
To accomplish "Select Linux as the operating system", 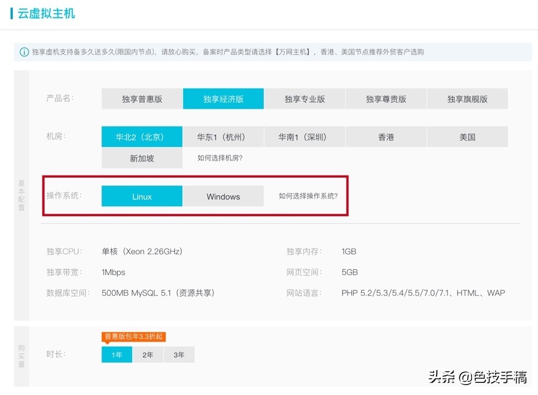I will (x=142, y=196).
